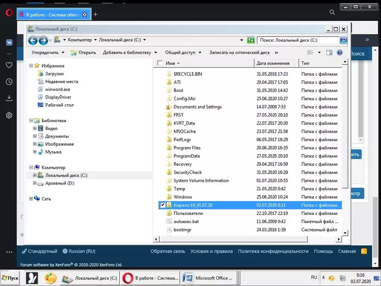Open Opera settings gear icon
381x286 pixels.
click(x=9, y=115)
